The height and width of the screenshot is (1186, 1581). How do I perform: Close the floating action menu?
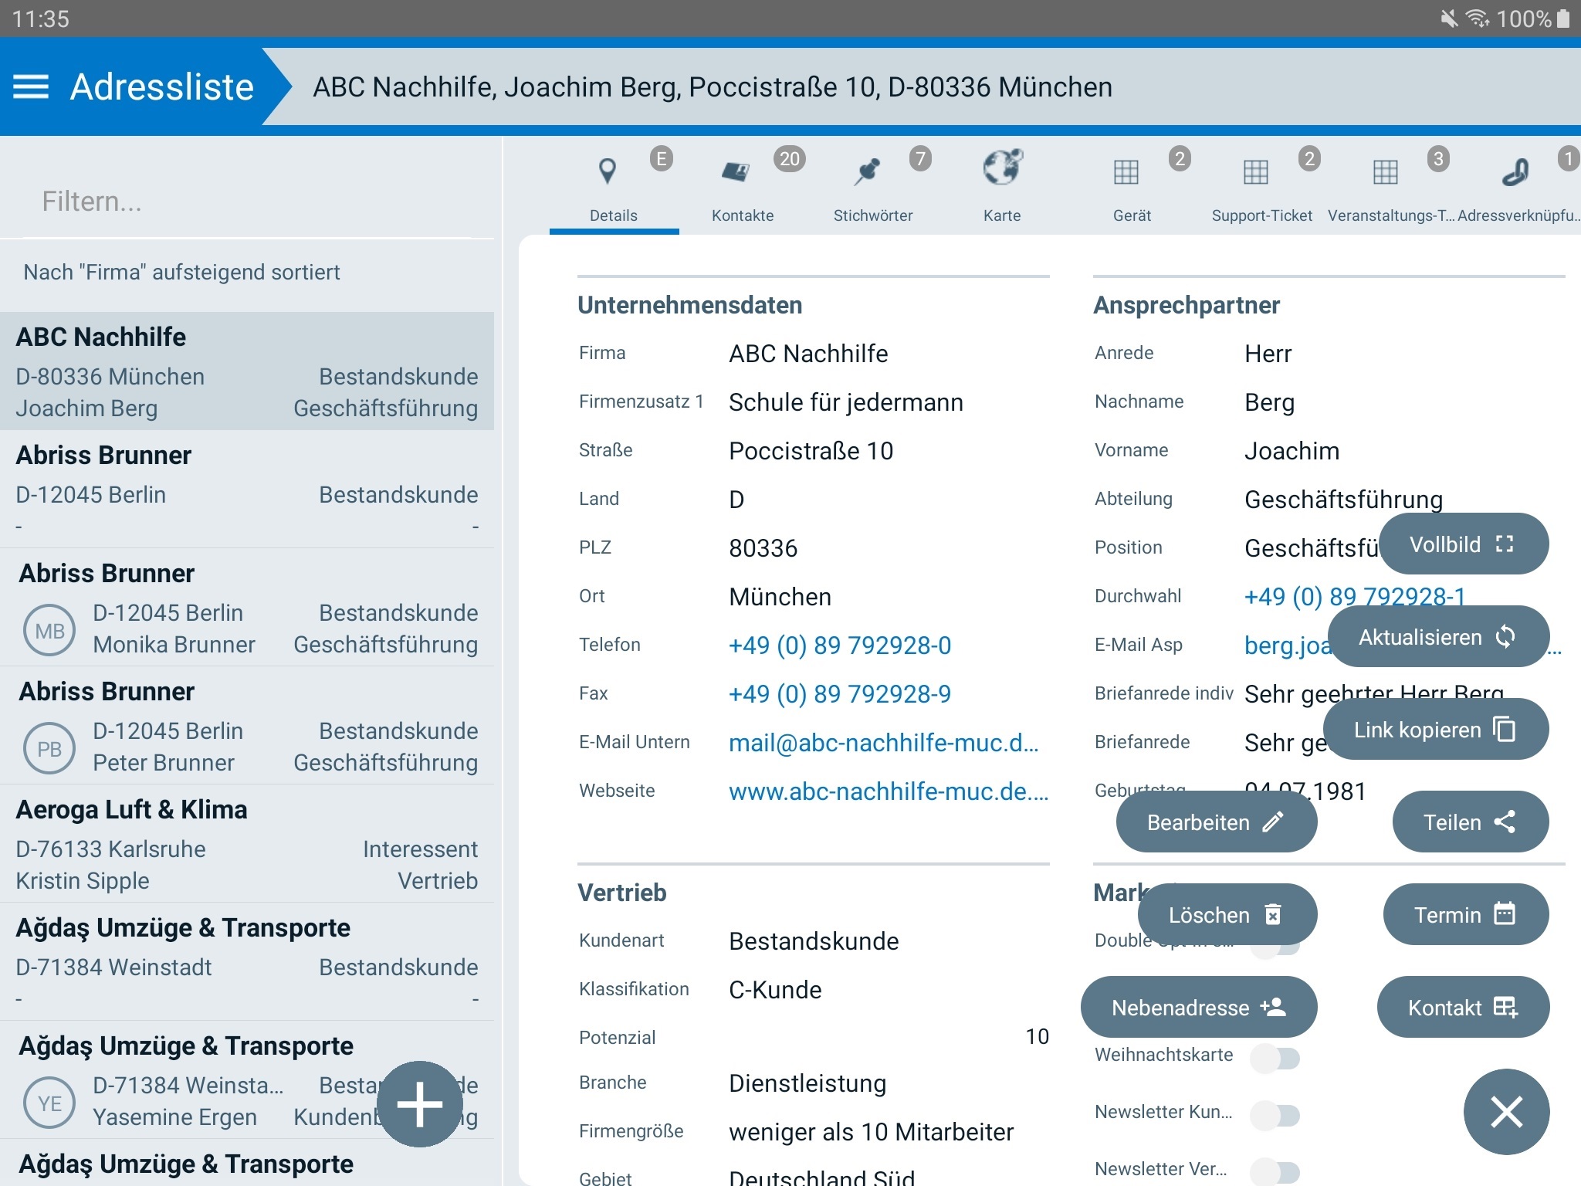click(x=1506, y=1112)
